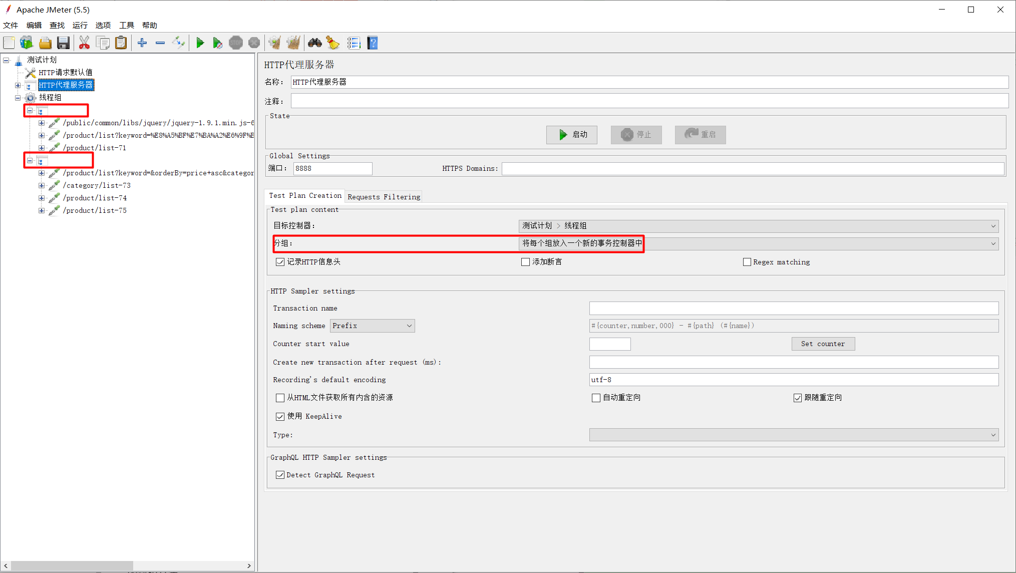The height and width of the screenshot is (573, 1016).
Task: Click the Expand All plus icon
Action: [x=142, y=43]
